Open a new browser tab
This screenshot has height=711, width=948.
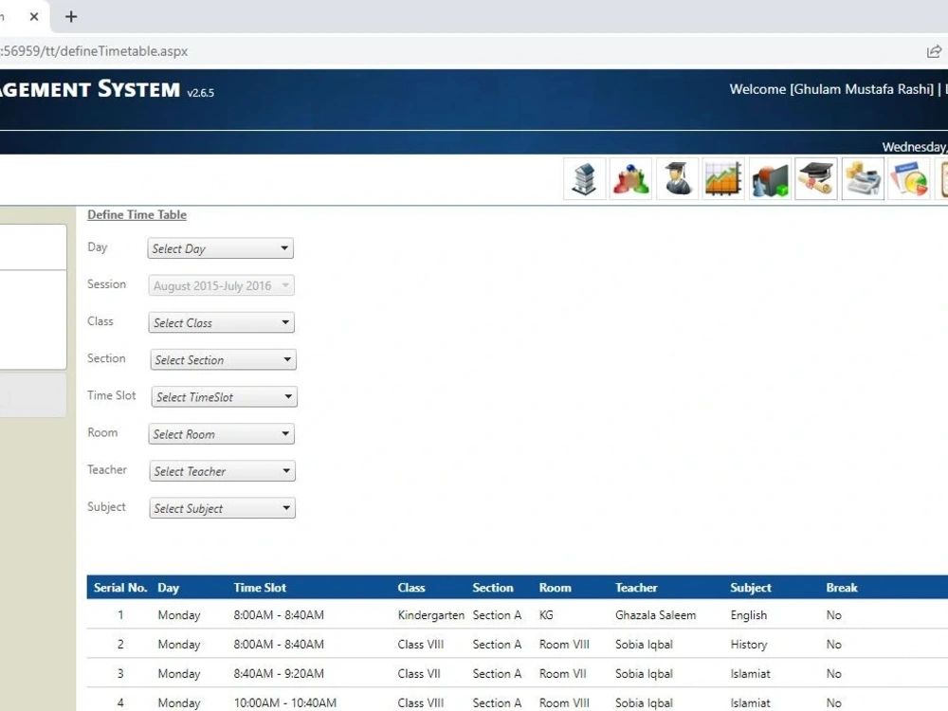coord(71,17)
